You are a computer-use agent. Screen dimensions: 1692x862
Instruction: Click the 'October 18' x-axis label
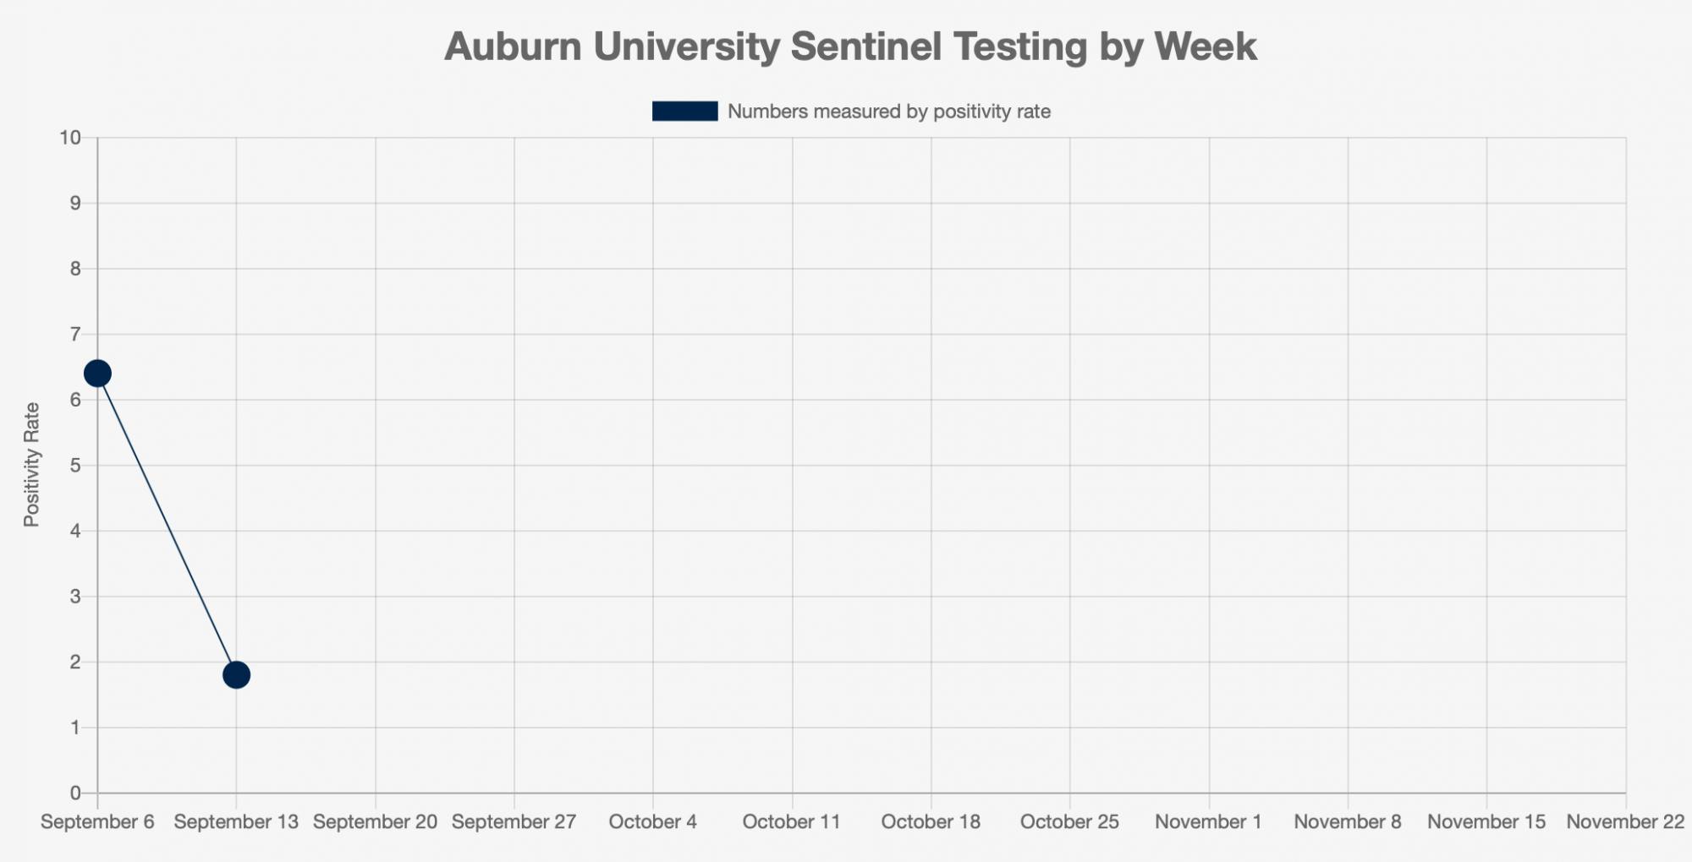(931, 821)
